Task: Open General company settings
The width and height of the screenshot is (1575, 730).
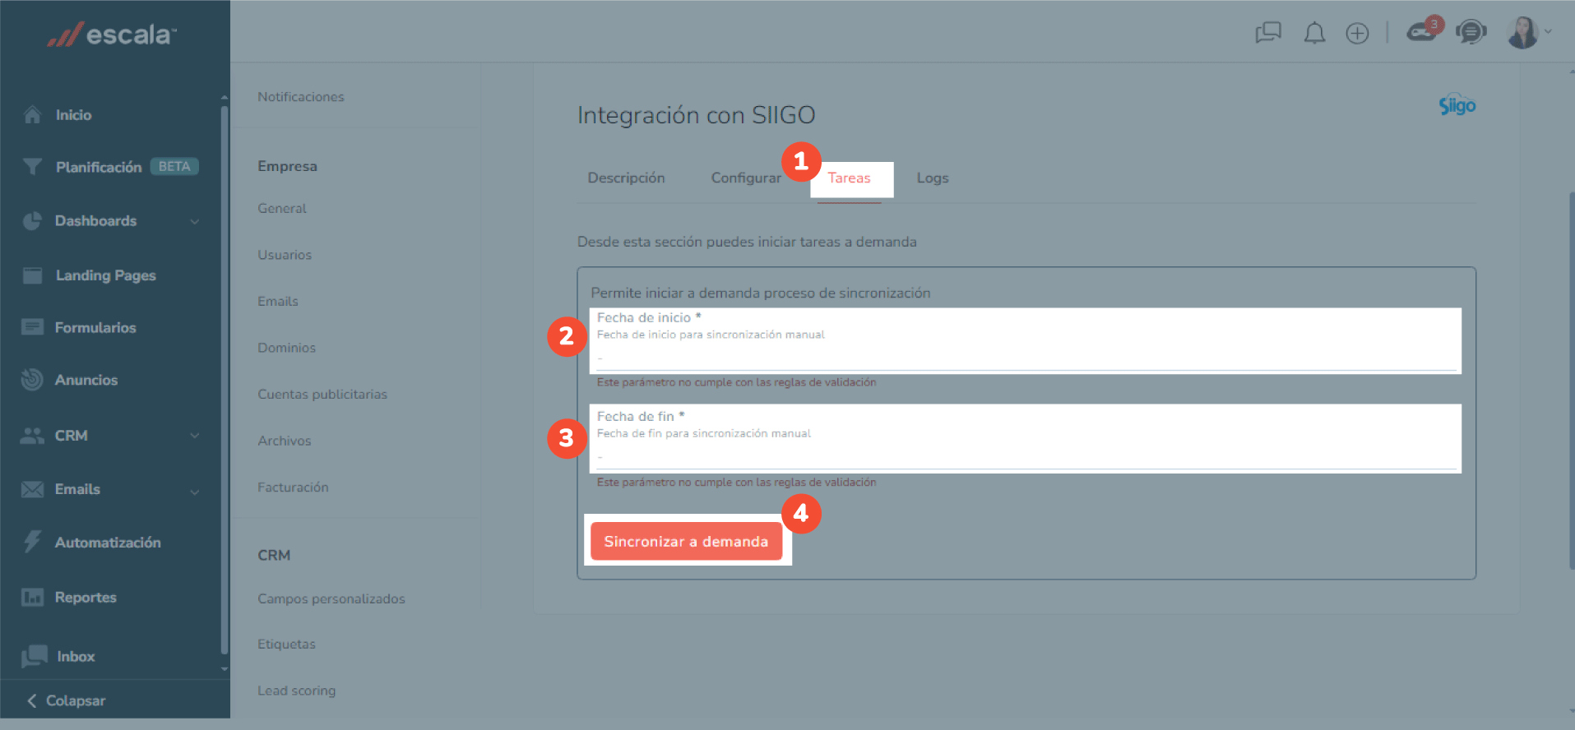Action: (x=282, y=209)
